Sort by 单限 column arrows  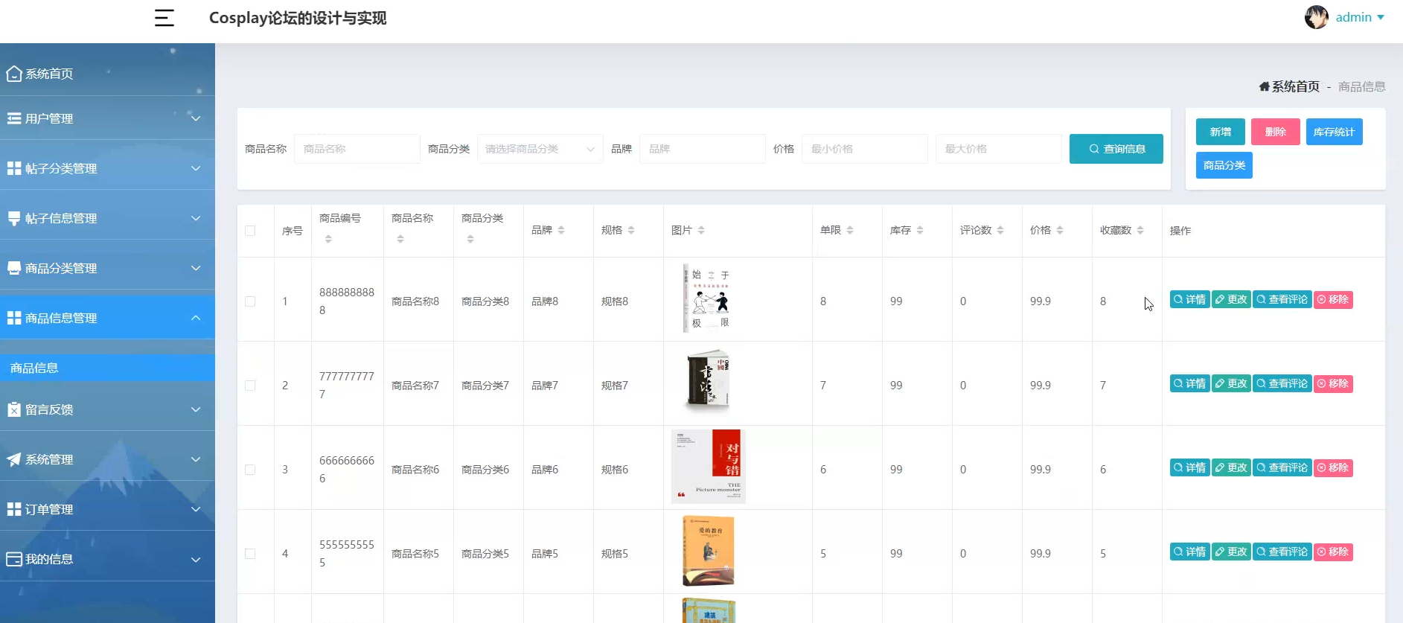coord(850,231)
